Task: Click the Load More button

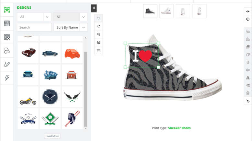Action: [x=52, y=136]
